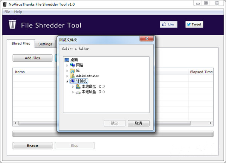Select the 网络 network icon
This screenshot has height=163, width=226.
[73, 65]
